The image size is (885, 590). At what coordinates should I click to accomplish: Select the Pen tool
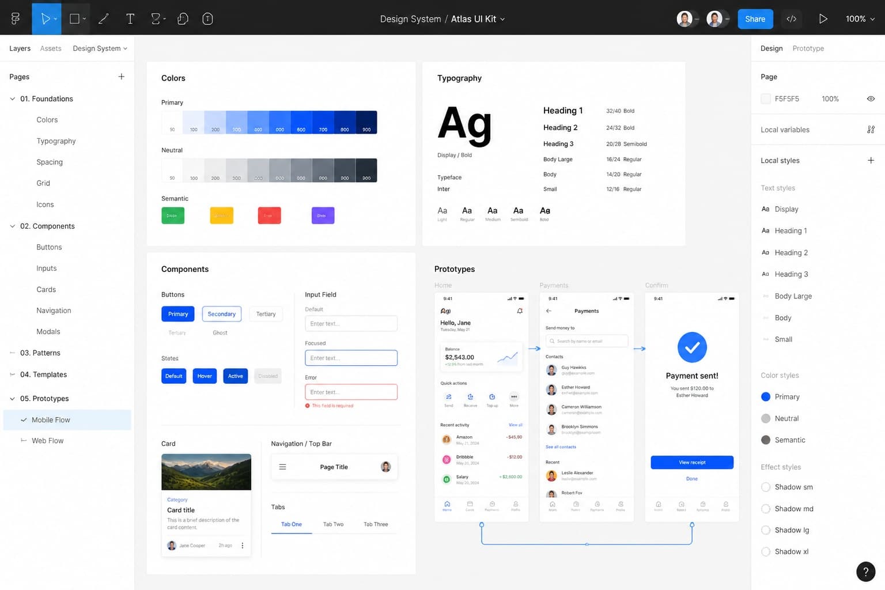(x=104, y=19)
